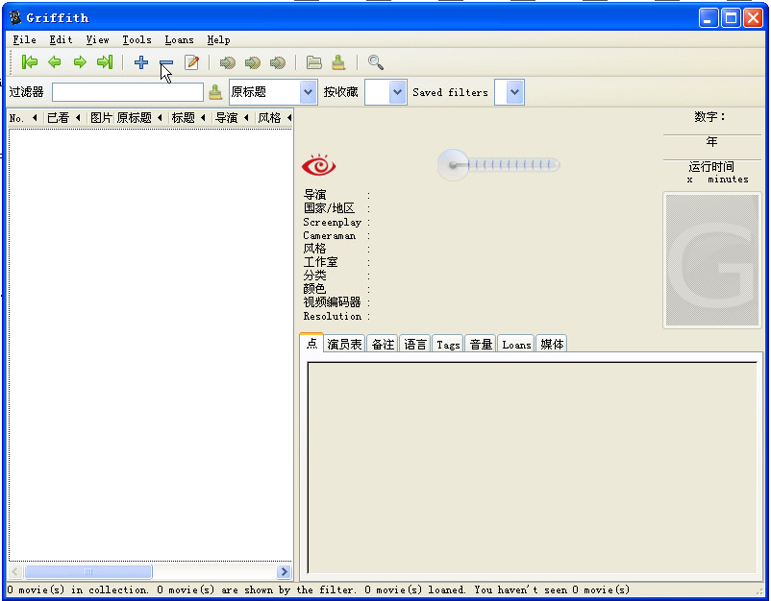The height and width of the screenshot is (601, 771).
Task: Switch to the 点 tab
Action: pyautogui.click(x=311, y=343)
